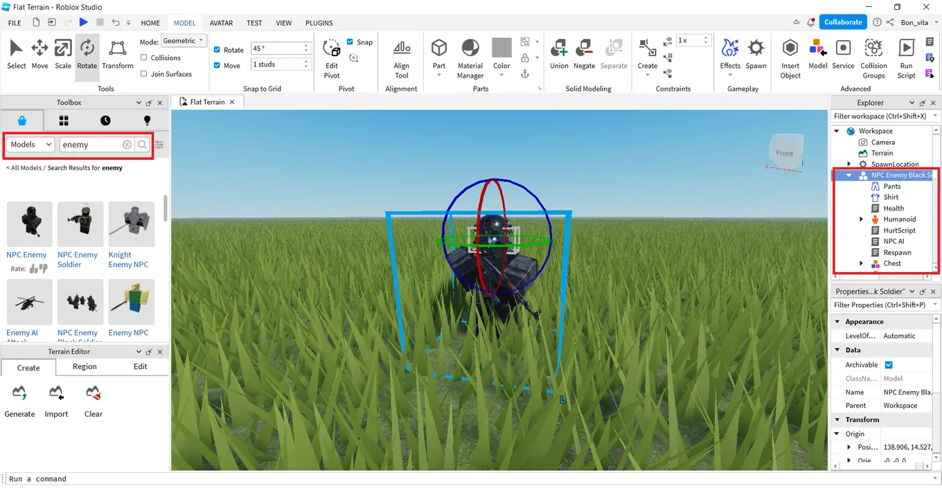Click the Model advanced icon
The width and height of the screenshot is (942, 499).
click(818, 55)
